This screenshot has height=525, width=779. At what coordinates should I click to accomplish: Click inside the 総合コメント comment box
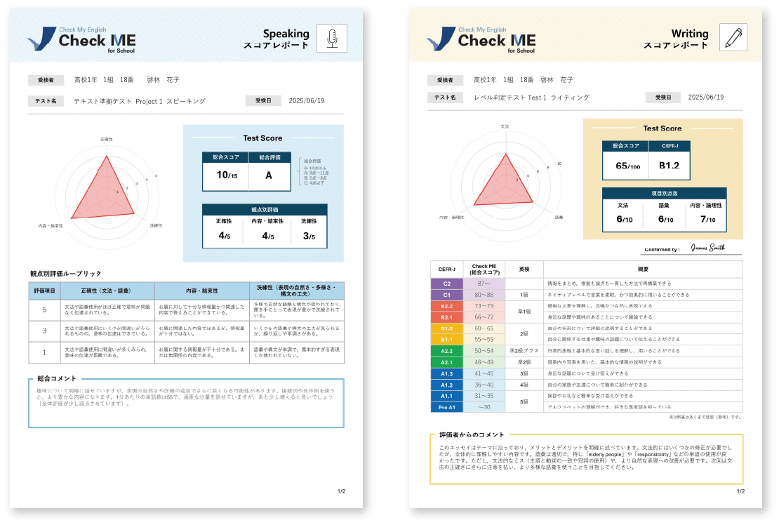186,404
